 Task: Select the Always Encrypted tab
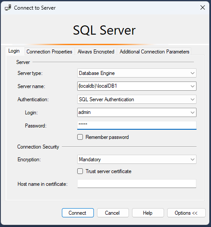(x=96, y=52)
